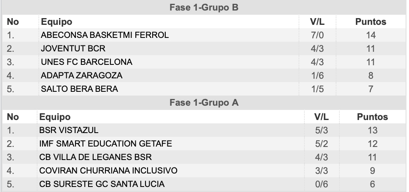Click CB SURESTE GC SANTA LUCIA
Image resolution: width=409 pixels, height=192 pixels.
pos(102,184)
